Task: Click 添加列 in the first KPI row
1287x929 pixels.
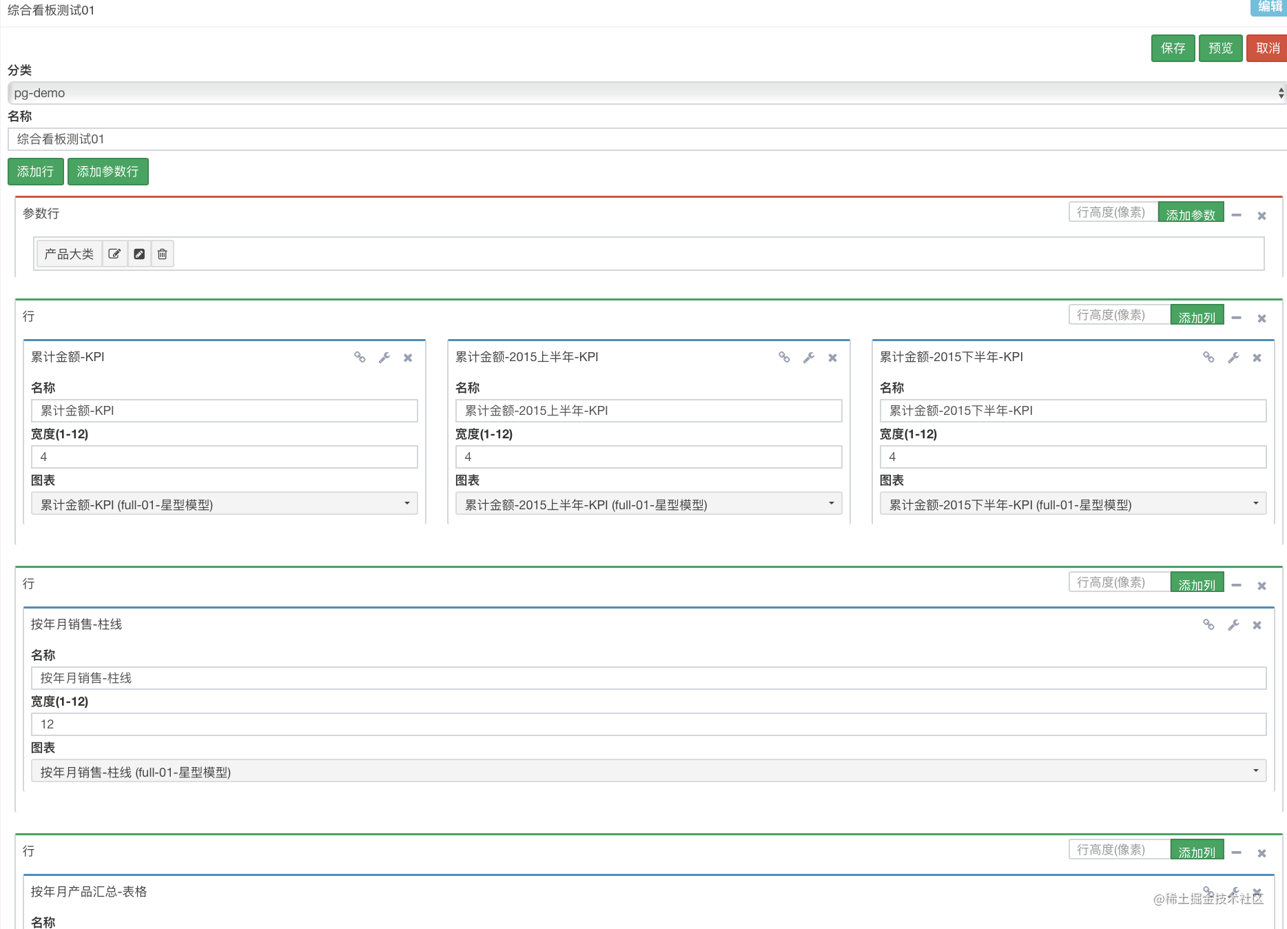Action: coord(1197,316)
